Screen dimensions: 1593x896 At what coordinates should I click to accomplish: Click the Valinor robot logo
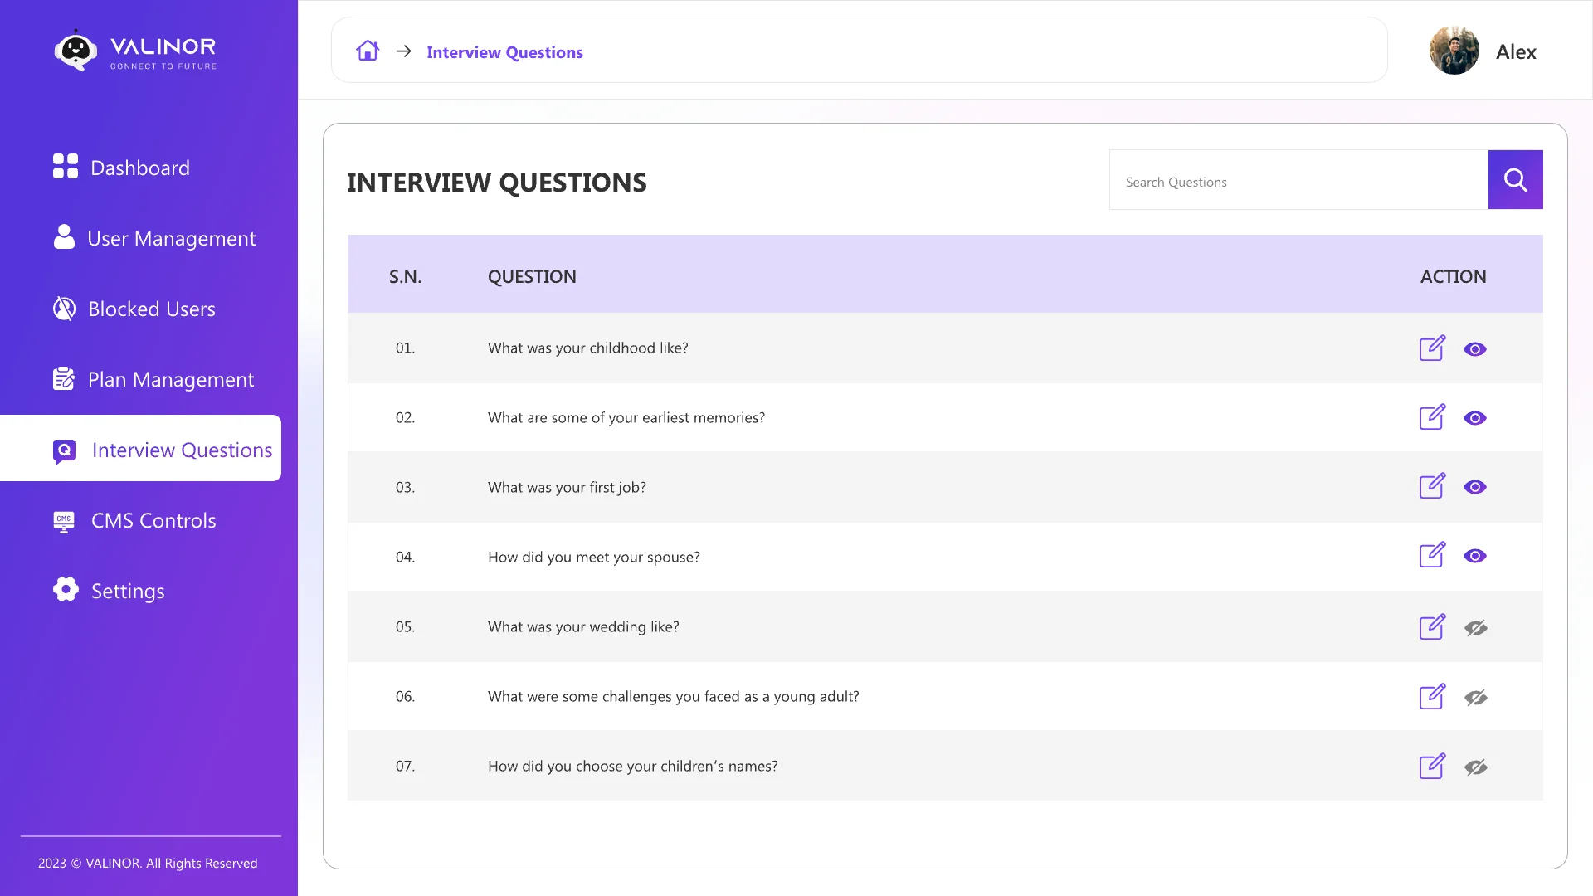pos(76,51)
